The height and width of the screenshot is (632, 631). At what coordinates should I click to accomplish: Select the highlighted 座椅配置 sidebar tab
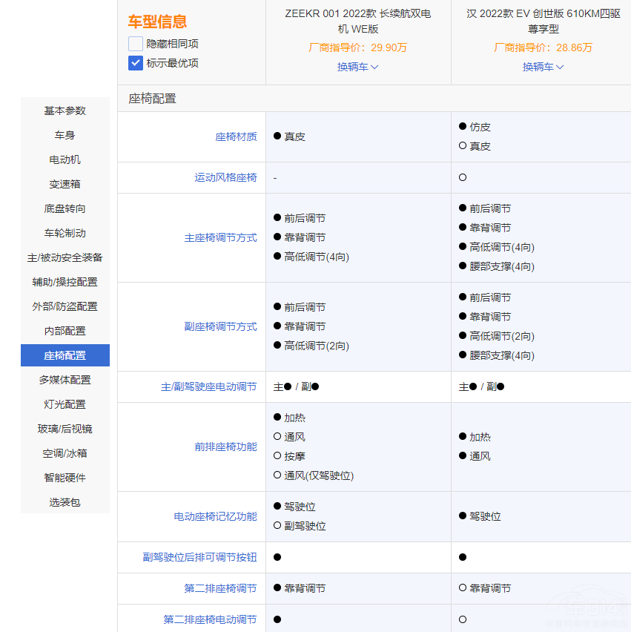point(65,355)
